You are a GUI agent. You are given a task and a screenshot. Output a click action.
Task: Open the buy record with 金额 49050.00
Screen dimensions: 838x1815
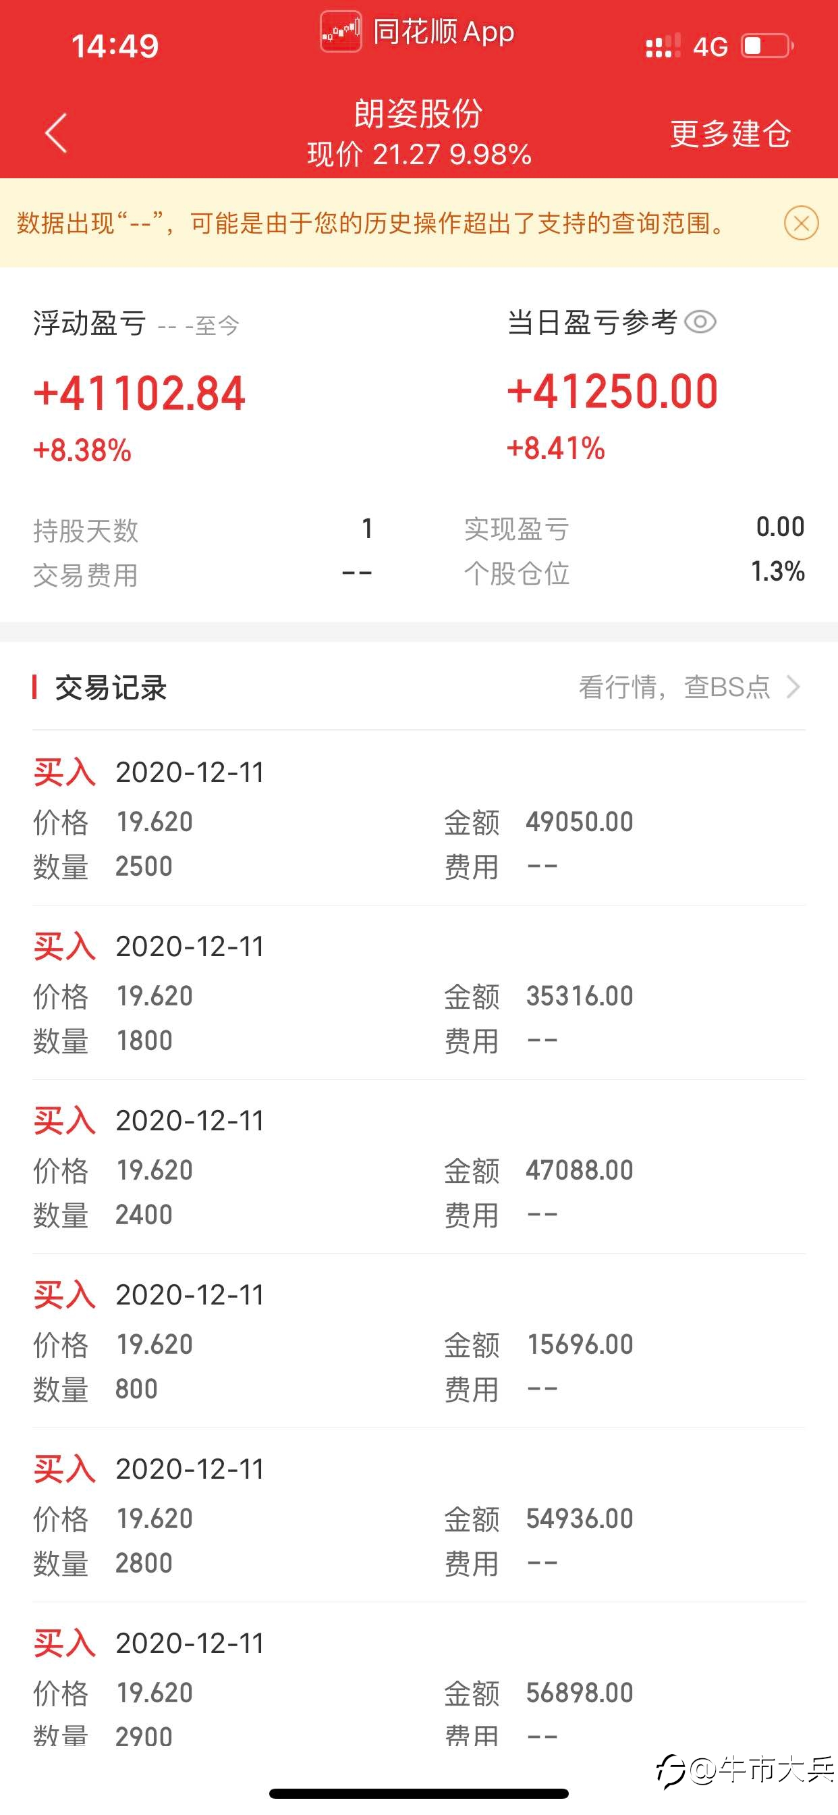(x=419, y=817)
